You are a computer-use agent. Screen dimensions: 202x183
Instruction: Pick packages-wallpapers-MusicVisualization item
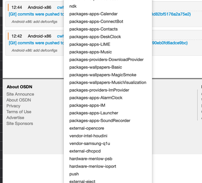pyautogui.click(x=108, y=82)
